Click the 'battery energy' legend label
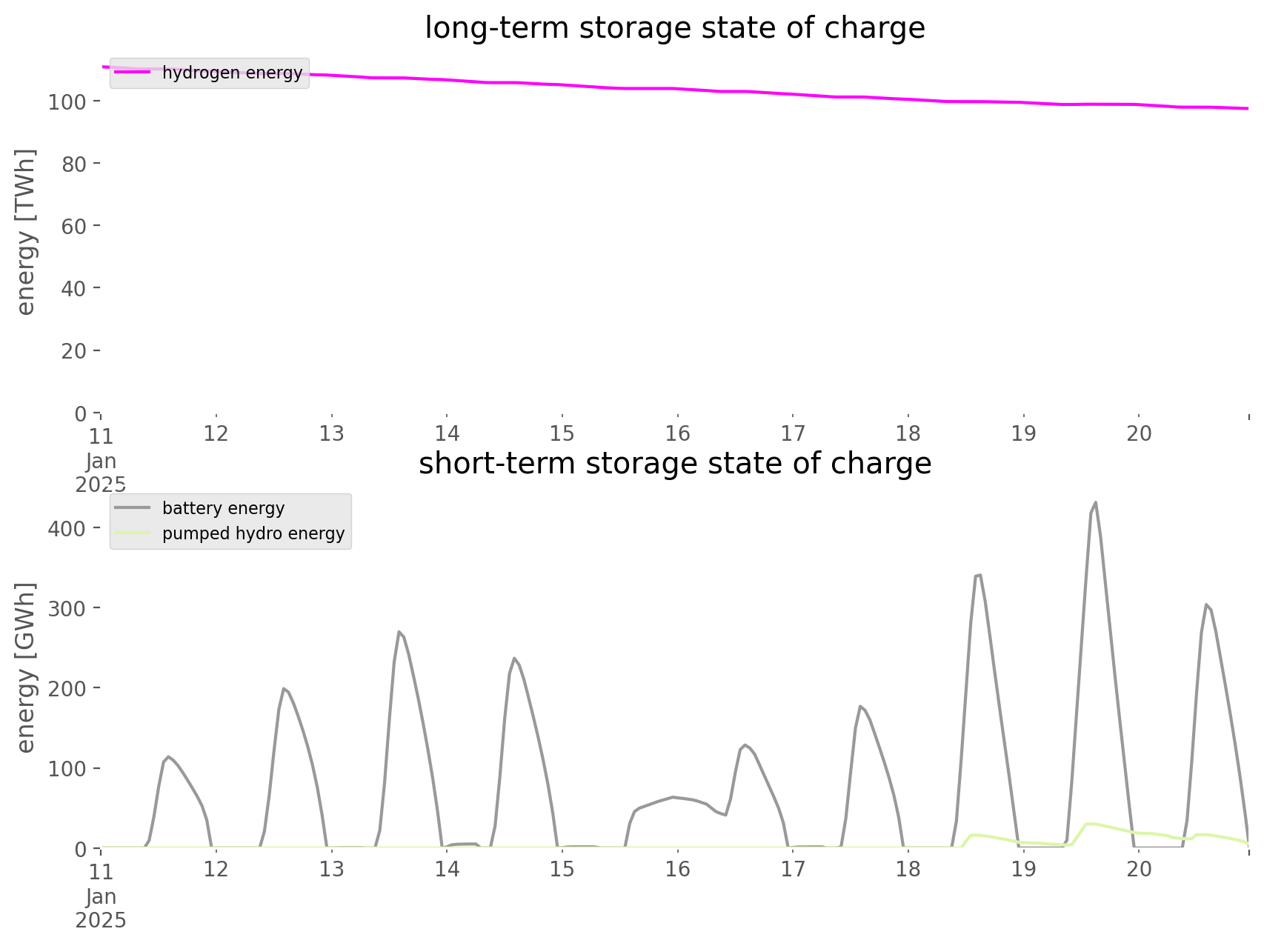 [x=224, y=508]
